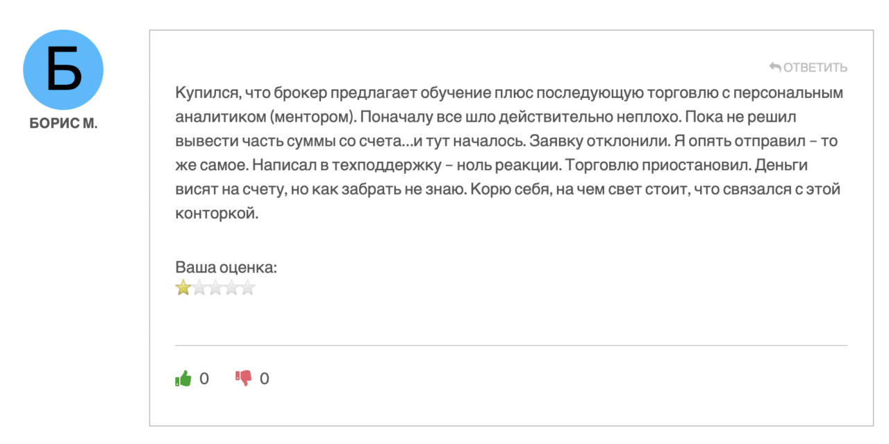The image size is (889, 444).
Task: Dislike the review with red thumbs-down
Action: click(x=243, y=378)
